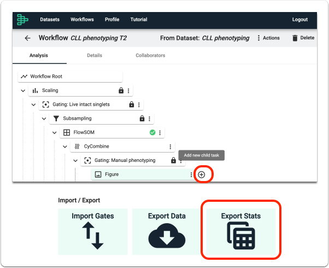Open three-dot menu on CyCombine row

(171, 147)
